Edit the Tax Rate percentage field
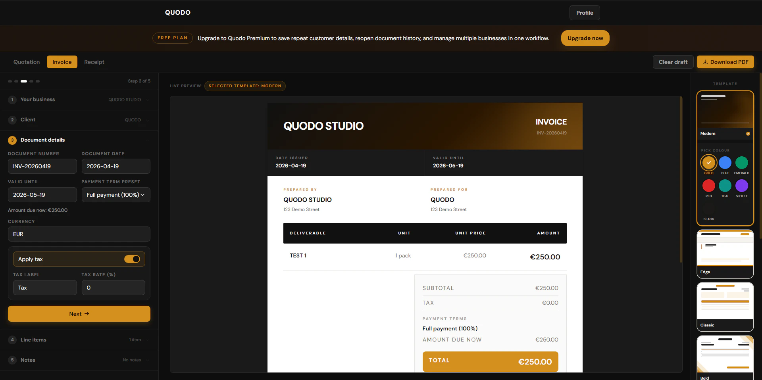The image size is (762, 380). [x=114, y=288]
